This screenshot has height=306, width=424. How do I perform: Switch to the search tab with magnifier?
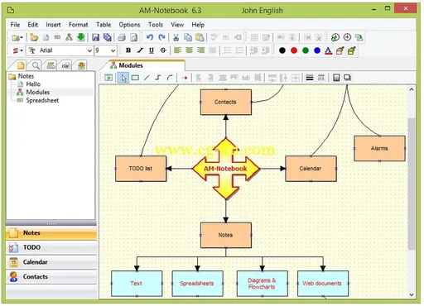point(36,65)
